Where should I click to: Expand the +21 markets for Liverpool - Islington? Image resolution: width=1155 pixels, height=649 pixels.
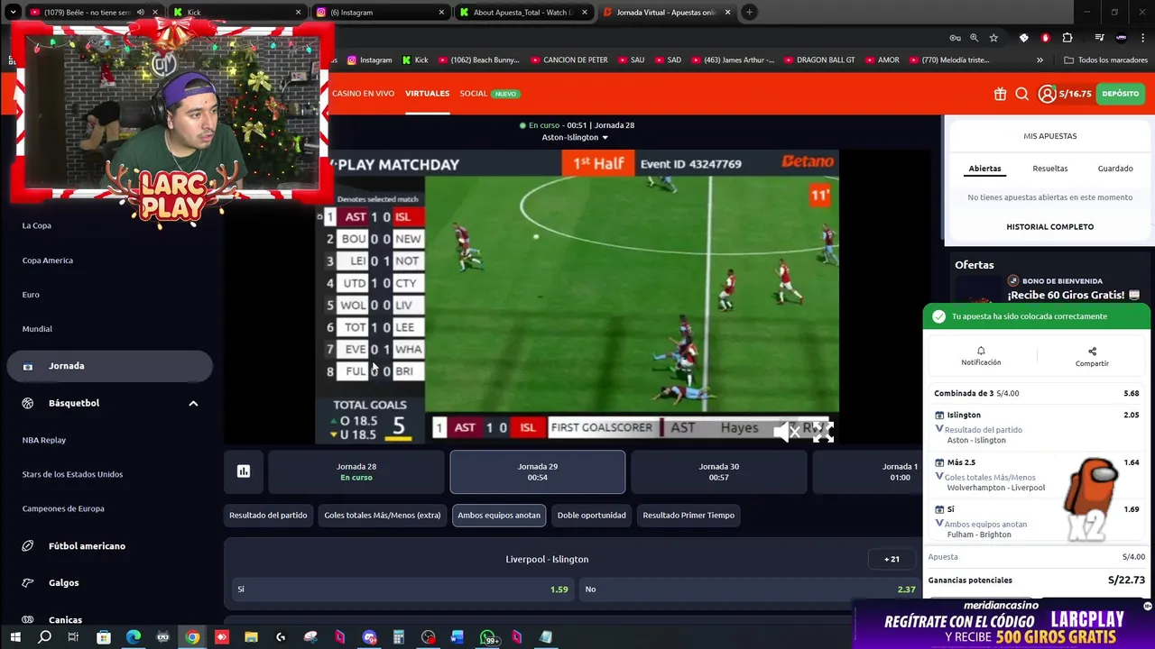coord(892,559)
